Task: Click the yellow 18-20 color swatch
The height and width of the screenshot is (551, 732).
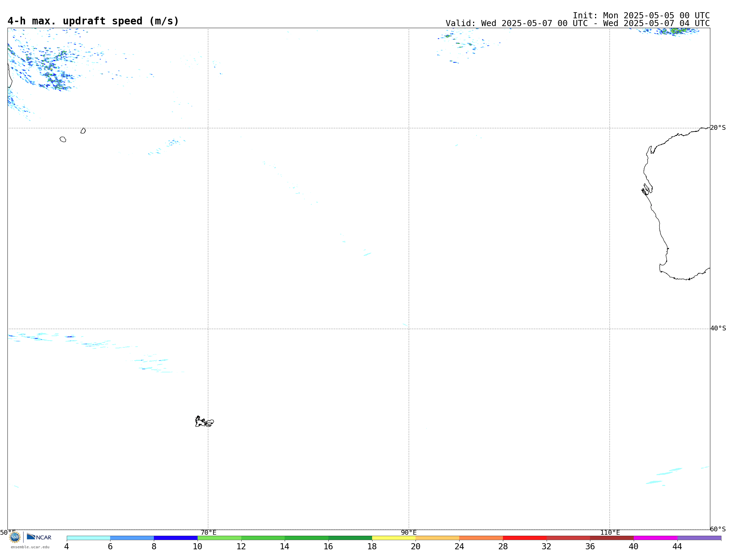Action: click(394, 538)
